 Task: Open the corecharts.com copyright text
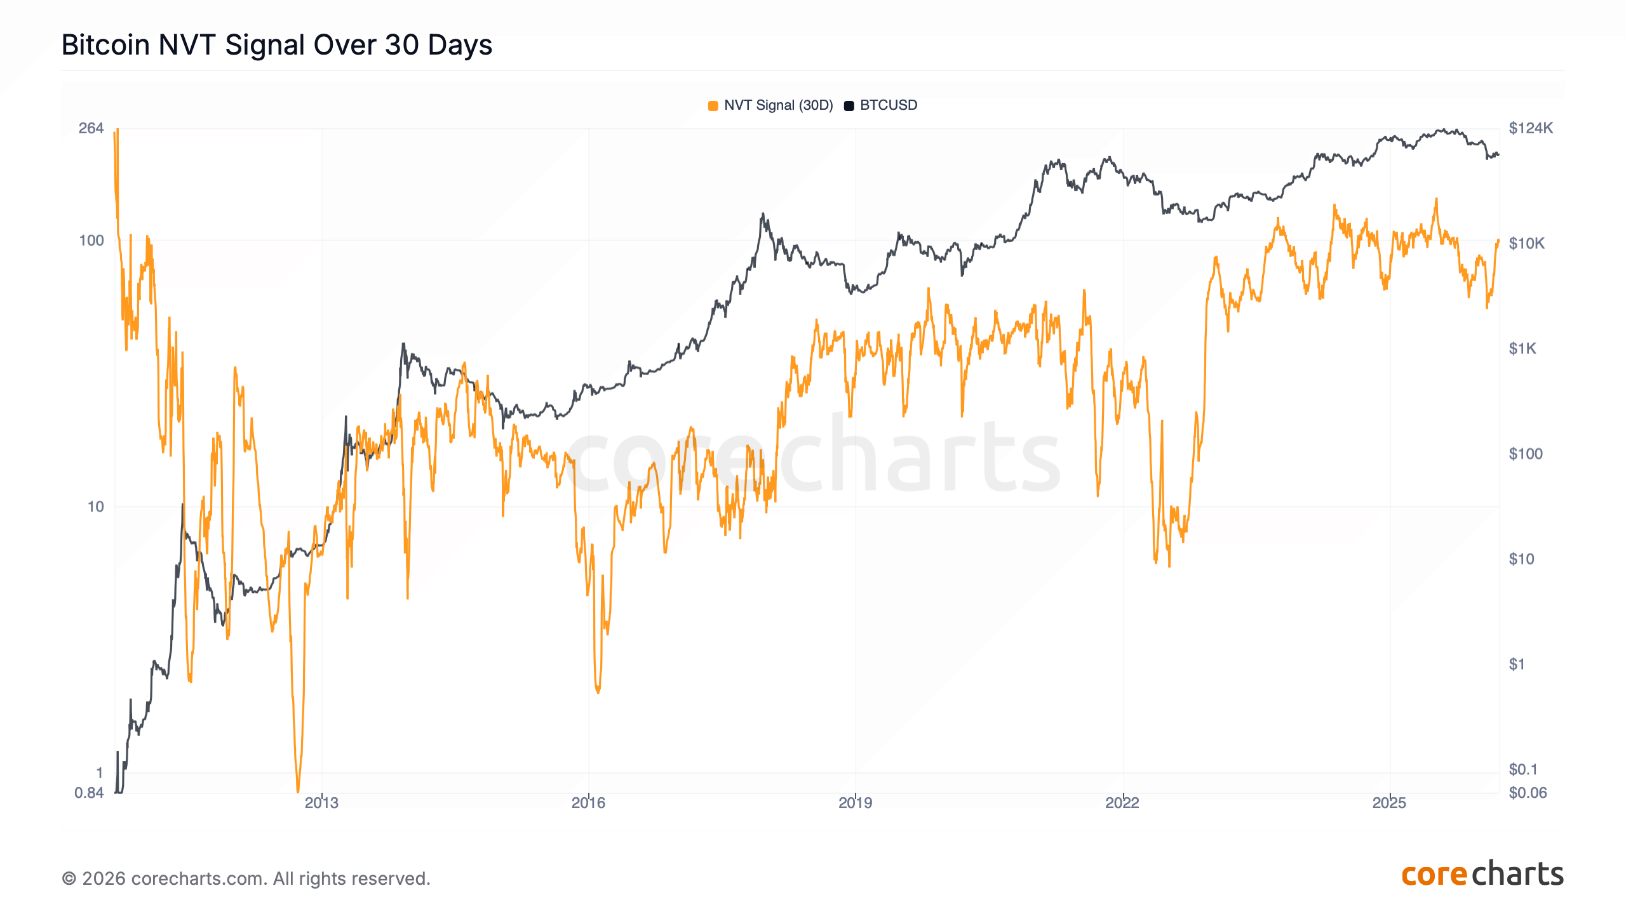[x=246, y=878]
